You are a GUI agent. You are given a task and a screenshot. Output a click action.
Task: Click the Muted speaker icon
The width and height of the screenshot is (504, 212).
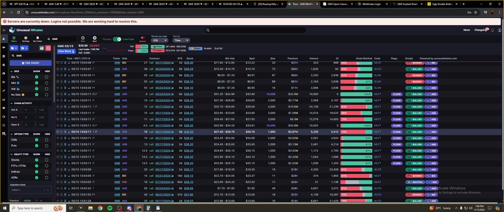coord(142,38)
